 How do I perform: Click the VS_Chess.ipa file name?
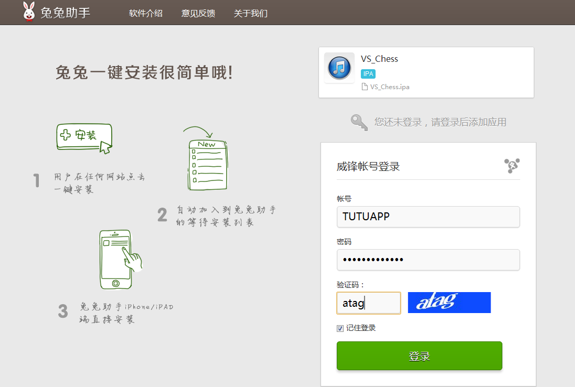(x=389, y=87)
